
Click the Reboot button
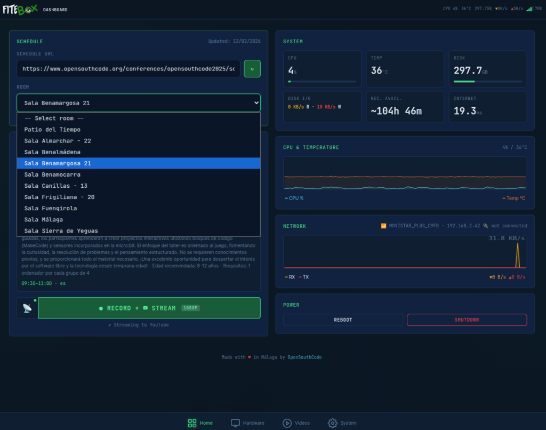pyautogui.click(x=343, y=320)
